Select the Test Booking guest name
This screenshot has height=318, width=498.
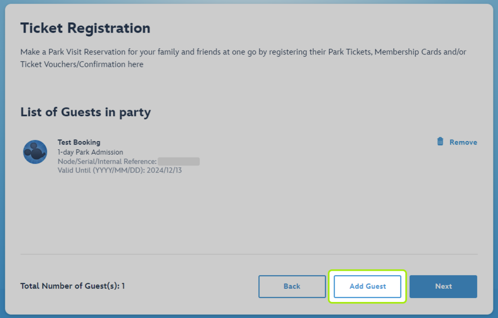(79, 142)
